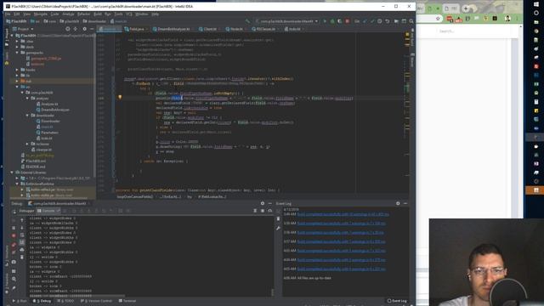Switch to the DreamBotAnalyzer.kt editor tab

point(173,29)
